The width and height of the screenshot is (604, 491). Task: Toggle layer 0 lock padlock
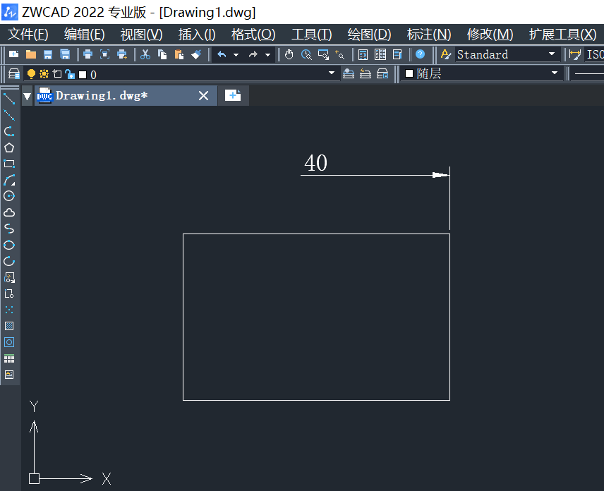pos(70,74)
